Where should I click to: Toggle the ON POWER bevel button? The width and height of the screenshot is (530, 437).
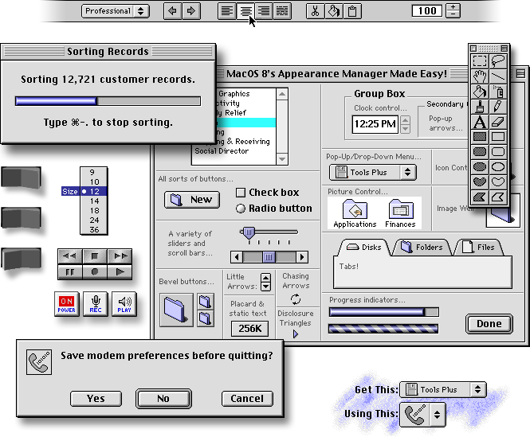coord(67,304)
